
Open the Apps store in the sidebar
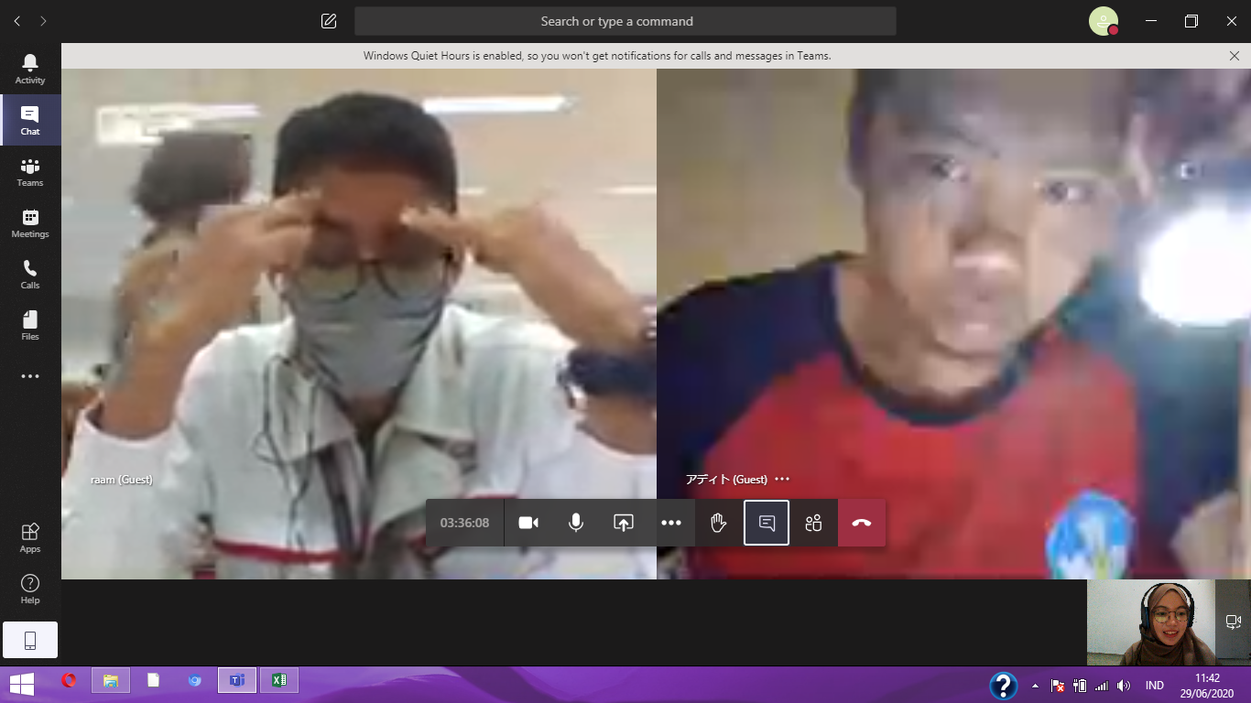tap(30, 537)
